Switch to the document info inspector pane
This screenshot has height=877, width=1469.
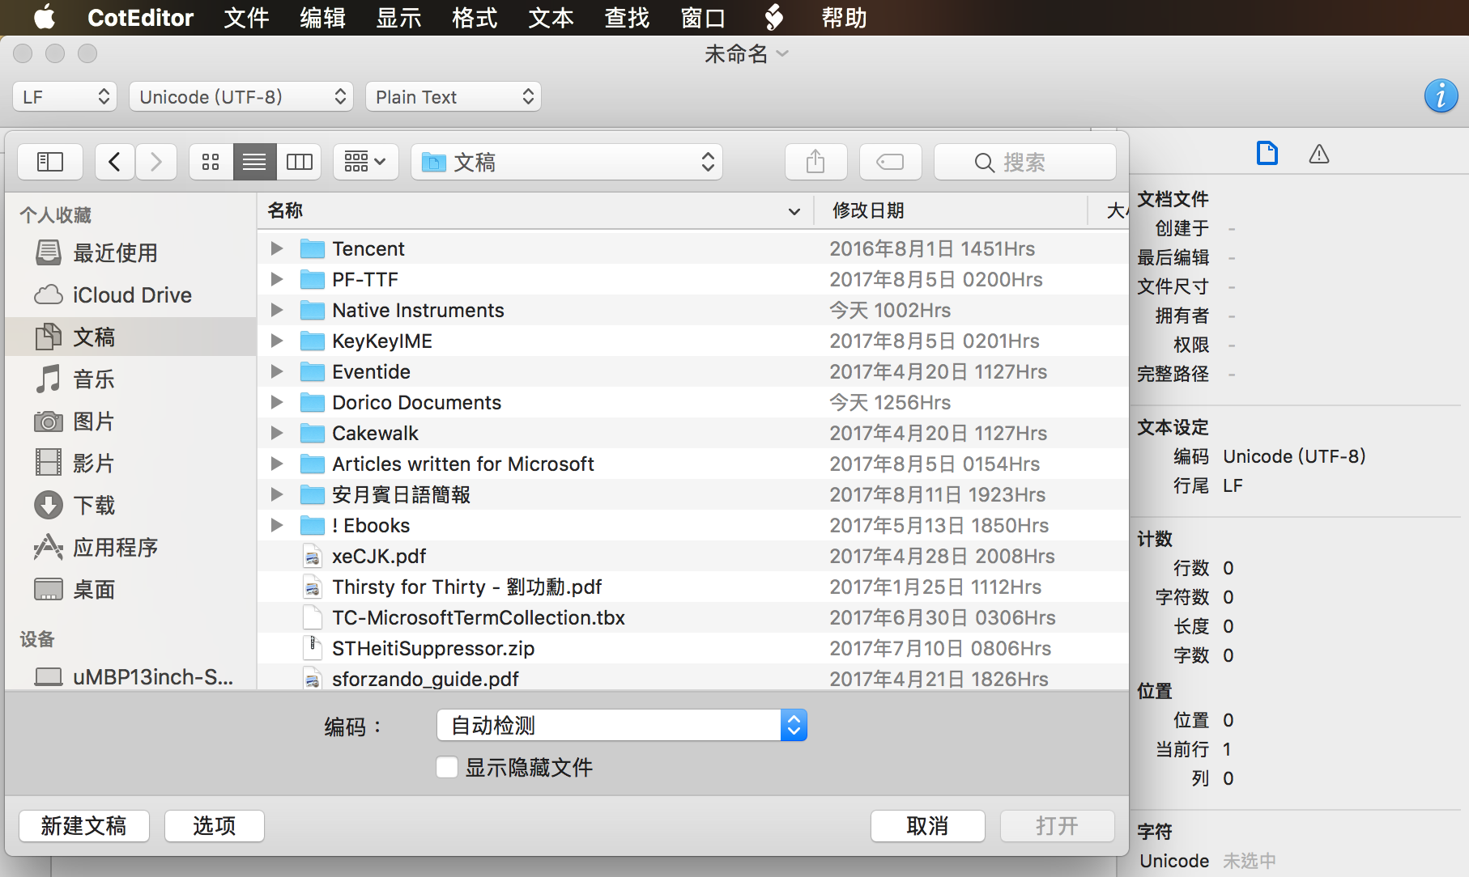1267,153
